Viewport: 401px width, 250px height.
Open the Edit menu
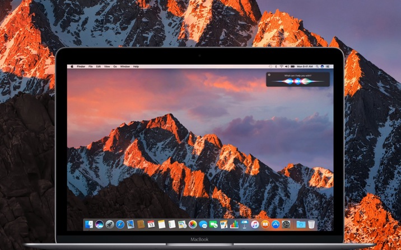(98, 67)
